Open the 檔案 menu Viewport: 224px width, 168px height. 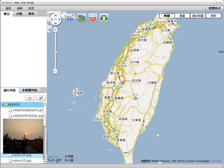point(8,9)
